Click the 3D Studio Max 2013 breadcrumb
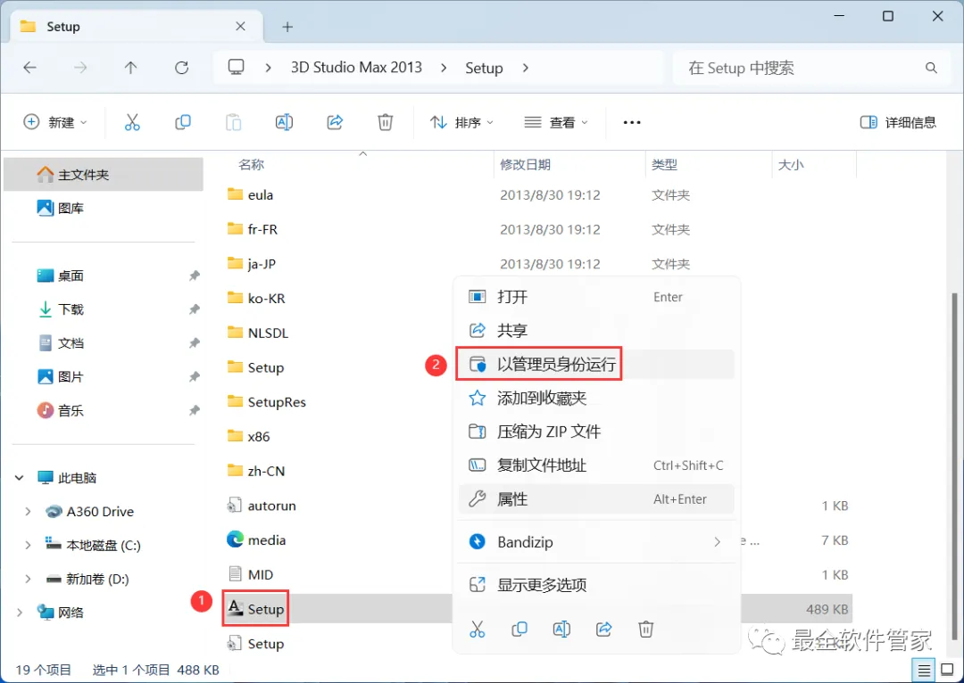The height and width of the screenshot is (683, 964). [x=356, y=68]
